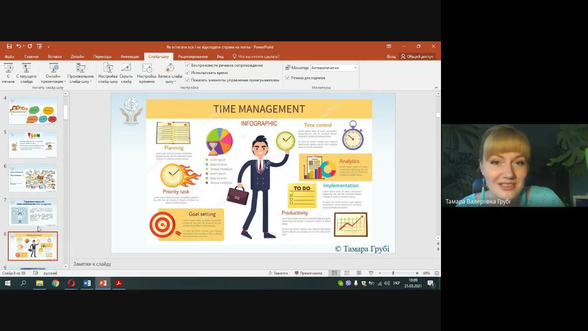The height and width of the screenshot is (331, 588).
Task: Select slide 7 thumbnail
Action: pos(33,212)
